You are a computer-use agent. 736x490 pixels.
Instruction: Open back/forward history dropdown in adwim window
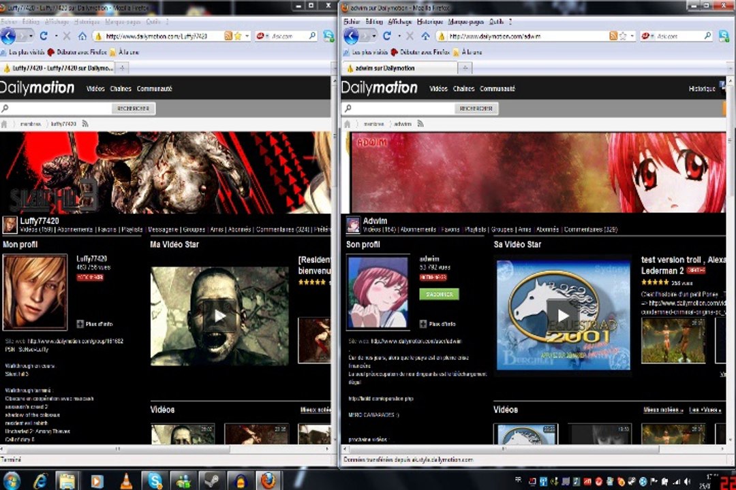coord(374,35)
